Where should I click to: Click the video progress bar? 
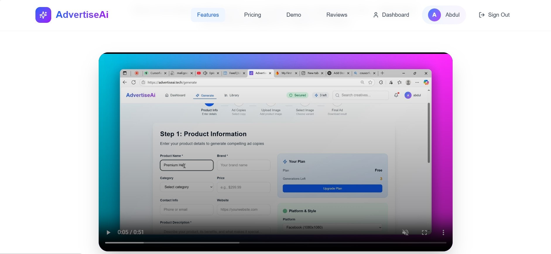tap(275, 243)
